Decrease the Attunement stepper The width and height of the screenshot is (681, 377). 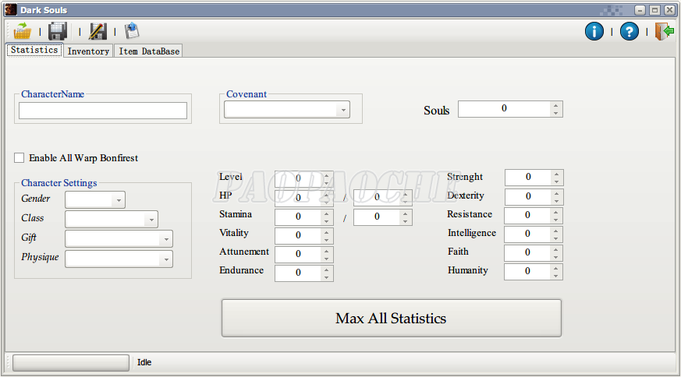coord(327,259)
